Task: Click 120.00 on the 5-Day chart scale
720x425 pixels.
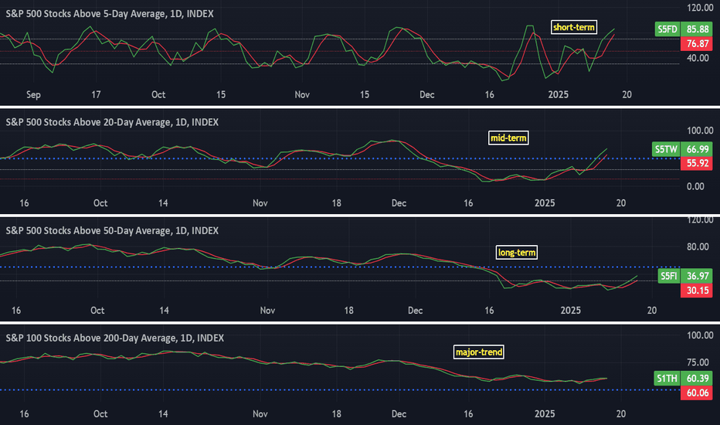Action: (700, 8)
